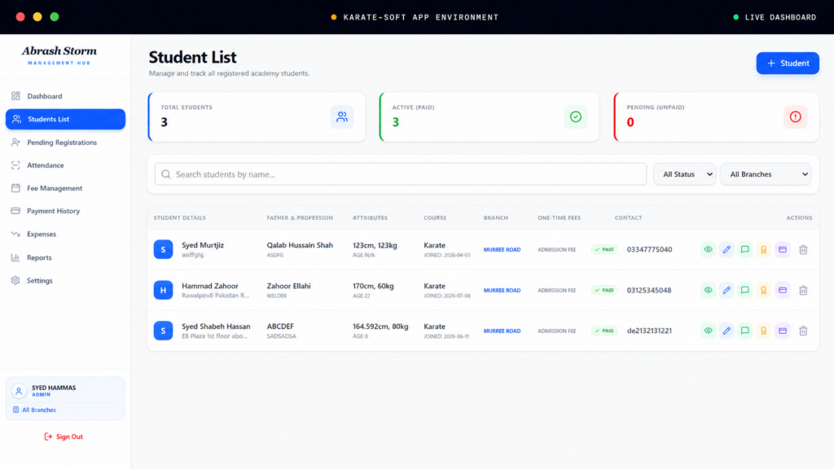Click contact number 03125345048
The image size is (834, 469).
649,291
